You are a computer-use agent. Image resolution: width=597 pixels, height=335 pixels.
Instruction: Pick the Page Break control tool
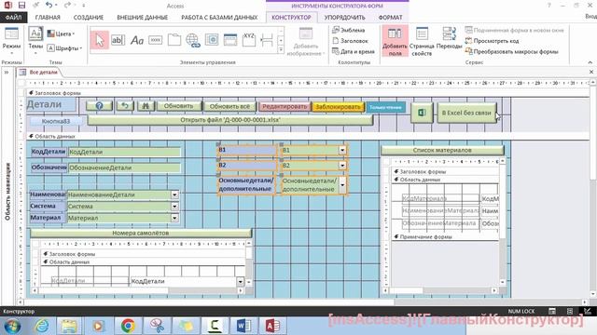(x=267, y=40)
